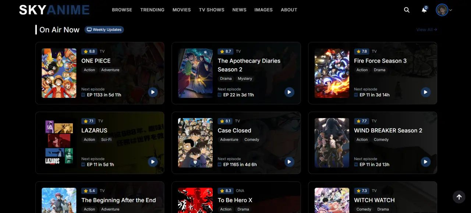Click WITCH WATCH 7.3 rating badge
471x213 pixels.
point(362,191)
